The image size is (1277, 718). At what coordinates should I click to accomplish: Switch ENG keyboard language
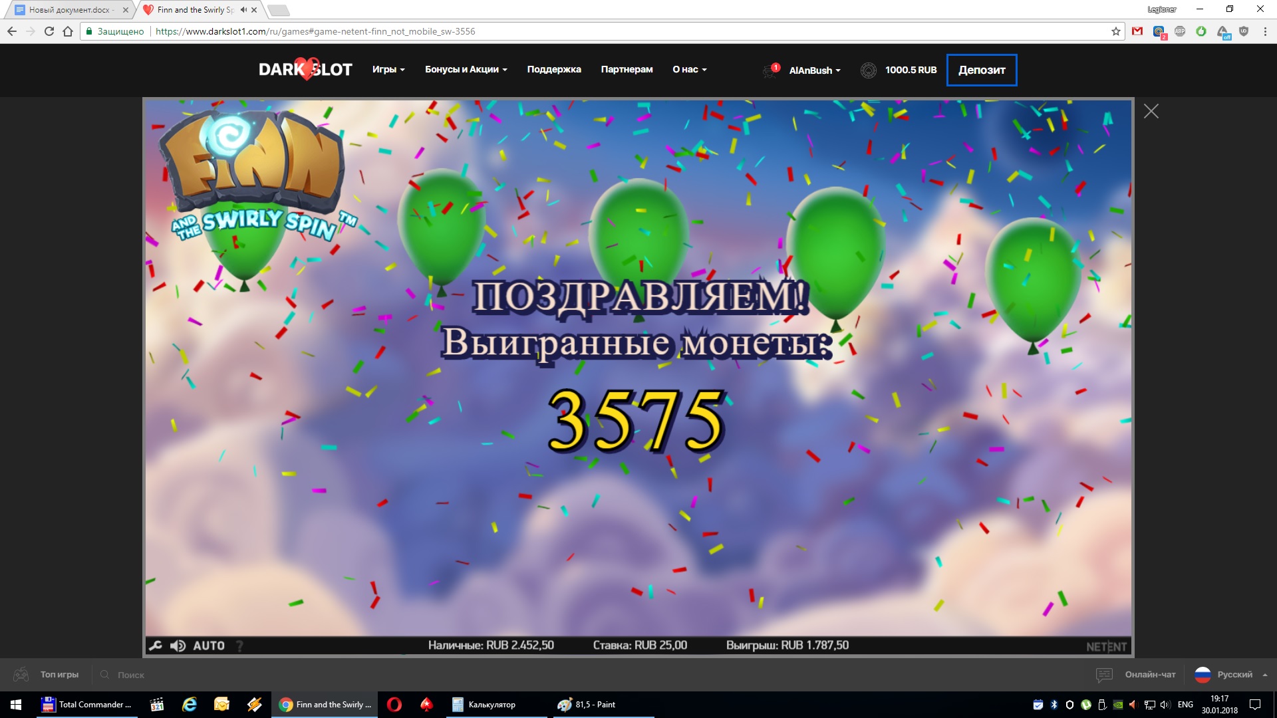(x=1185, y=705)
